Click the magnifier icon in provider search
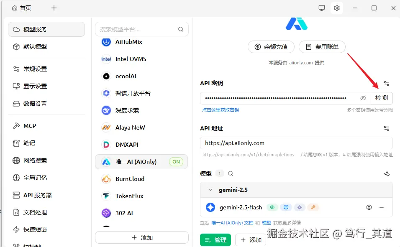Image resolution: width=400 pixels, height=247 pixels. [181, 29]
